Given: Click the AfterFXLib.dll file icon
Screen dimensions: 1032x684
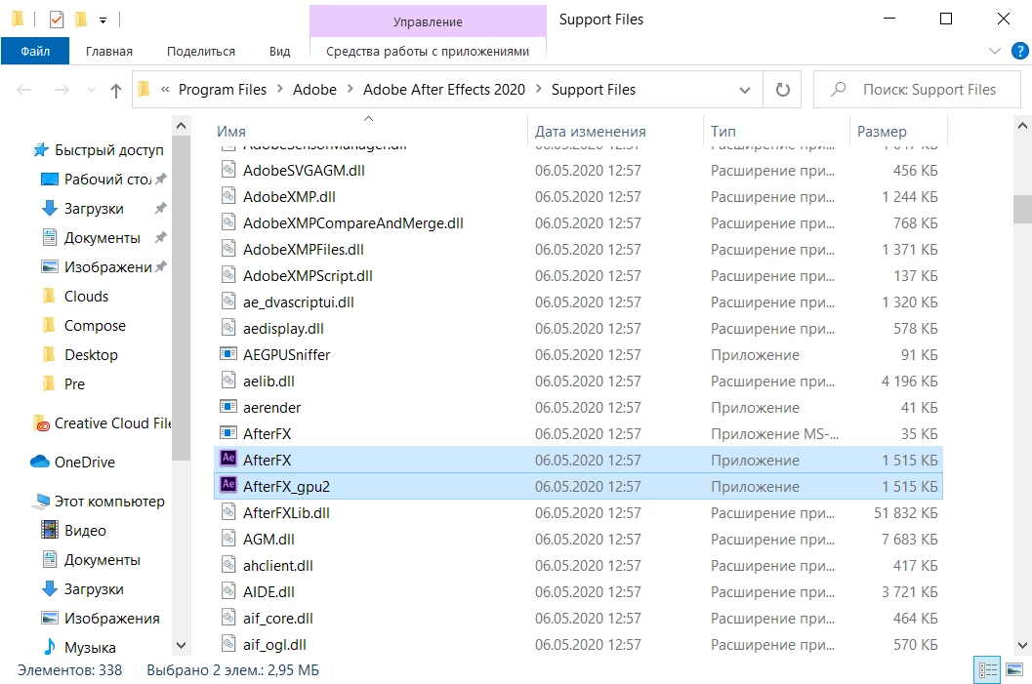Looking at the screenshot, I should (228, 511).
